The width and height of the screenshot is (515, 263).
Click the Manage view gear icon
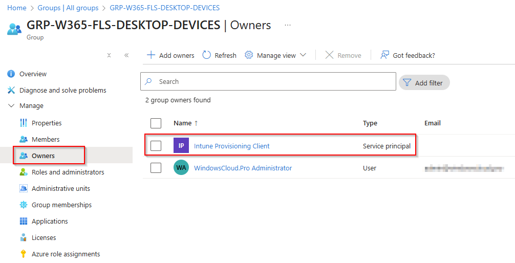point(249,55)
